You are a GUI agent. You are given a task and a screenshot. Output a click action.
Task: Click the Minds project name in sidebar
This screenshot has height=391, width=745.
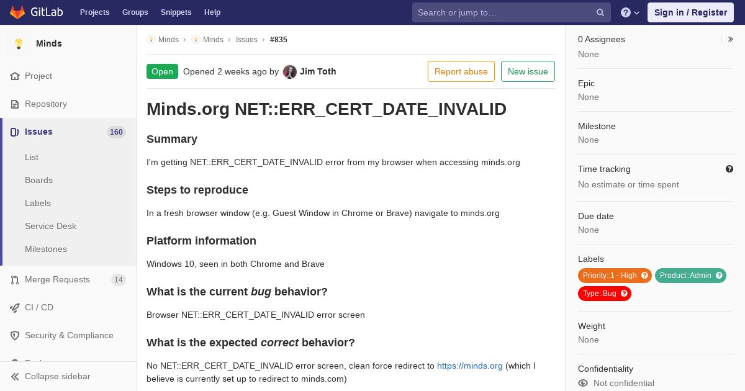pos(49,43)
